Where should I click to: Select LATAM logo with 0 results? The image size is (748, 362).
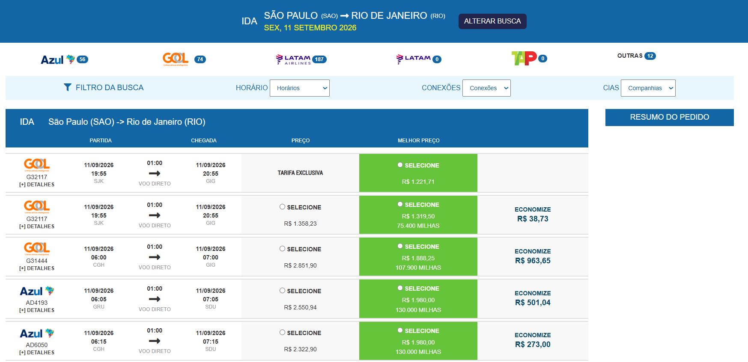click(413, 59)
